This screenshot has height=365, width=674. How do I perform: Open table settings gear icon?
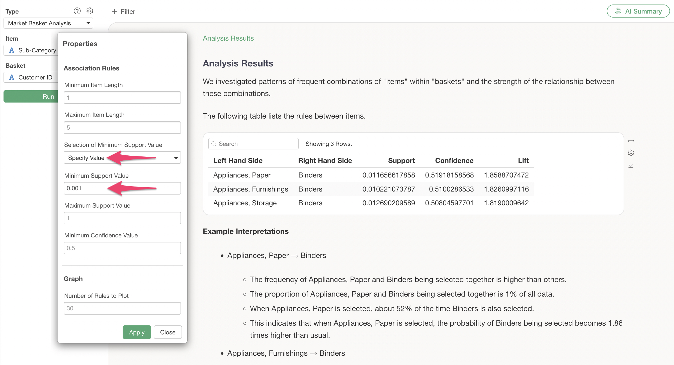[x=631, y=153]
